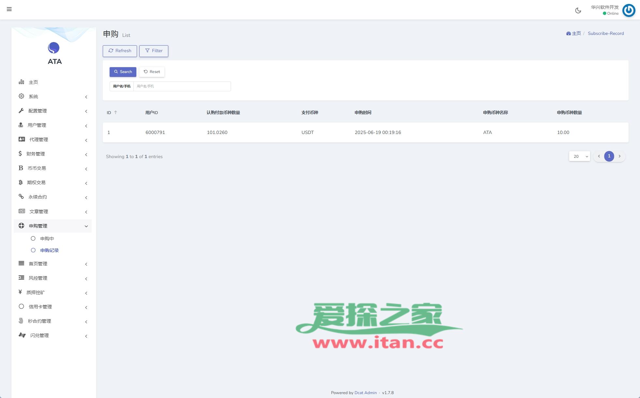Click the 永续合约 link chain icon

(21, 197)
